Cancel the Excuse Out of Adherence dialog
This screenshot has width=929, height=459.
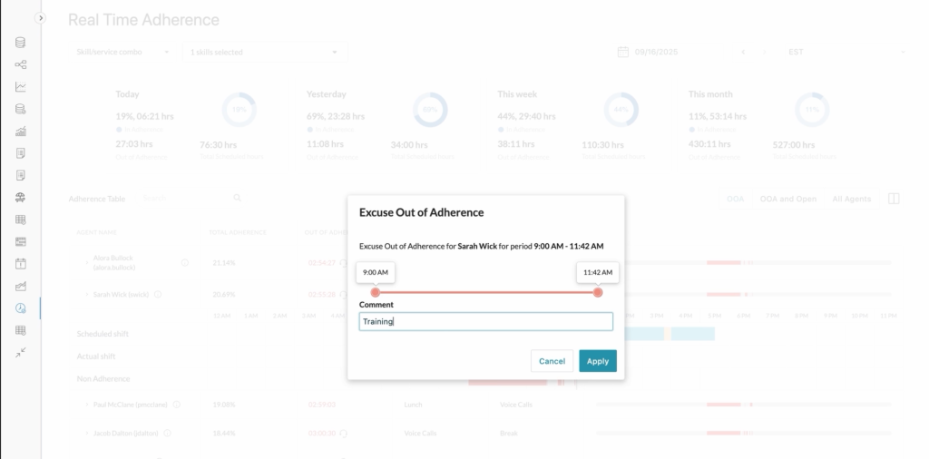tap(552, 361)
